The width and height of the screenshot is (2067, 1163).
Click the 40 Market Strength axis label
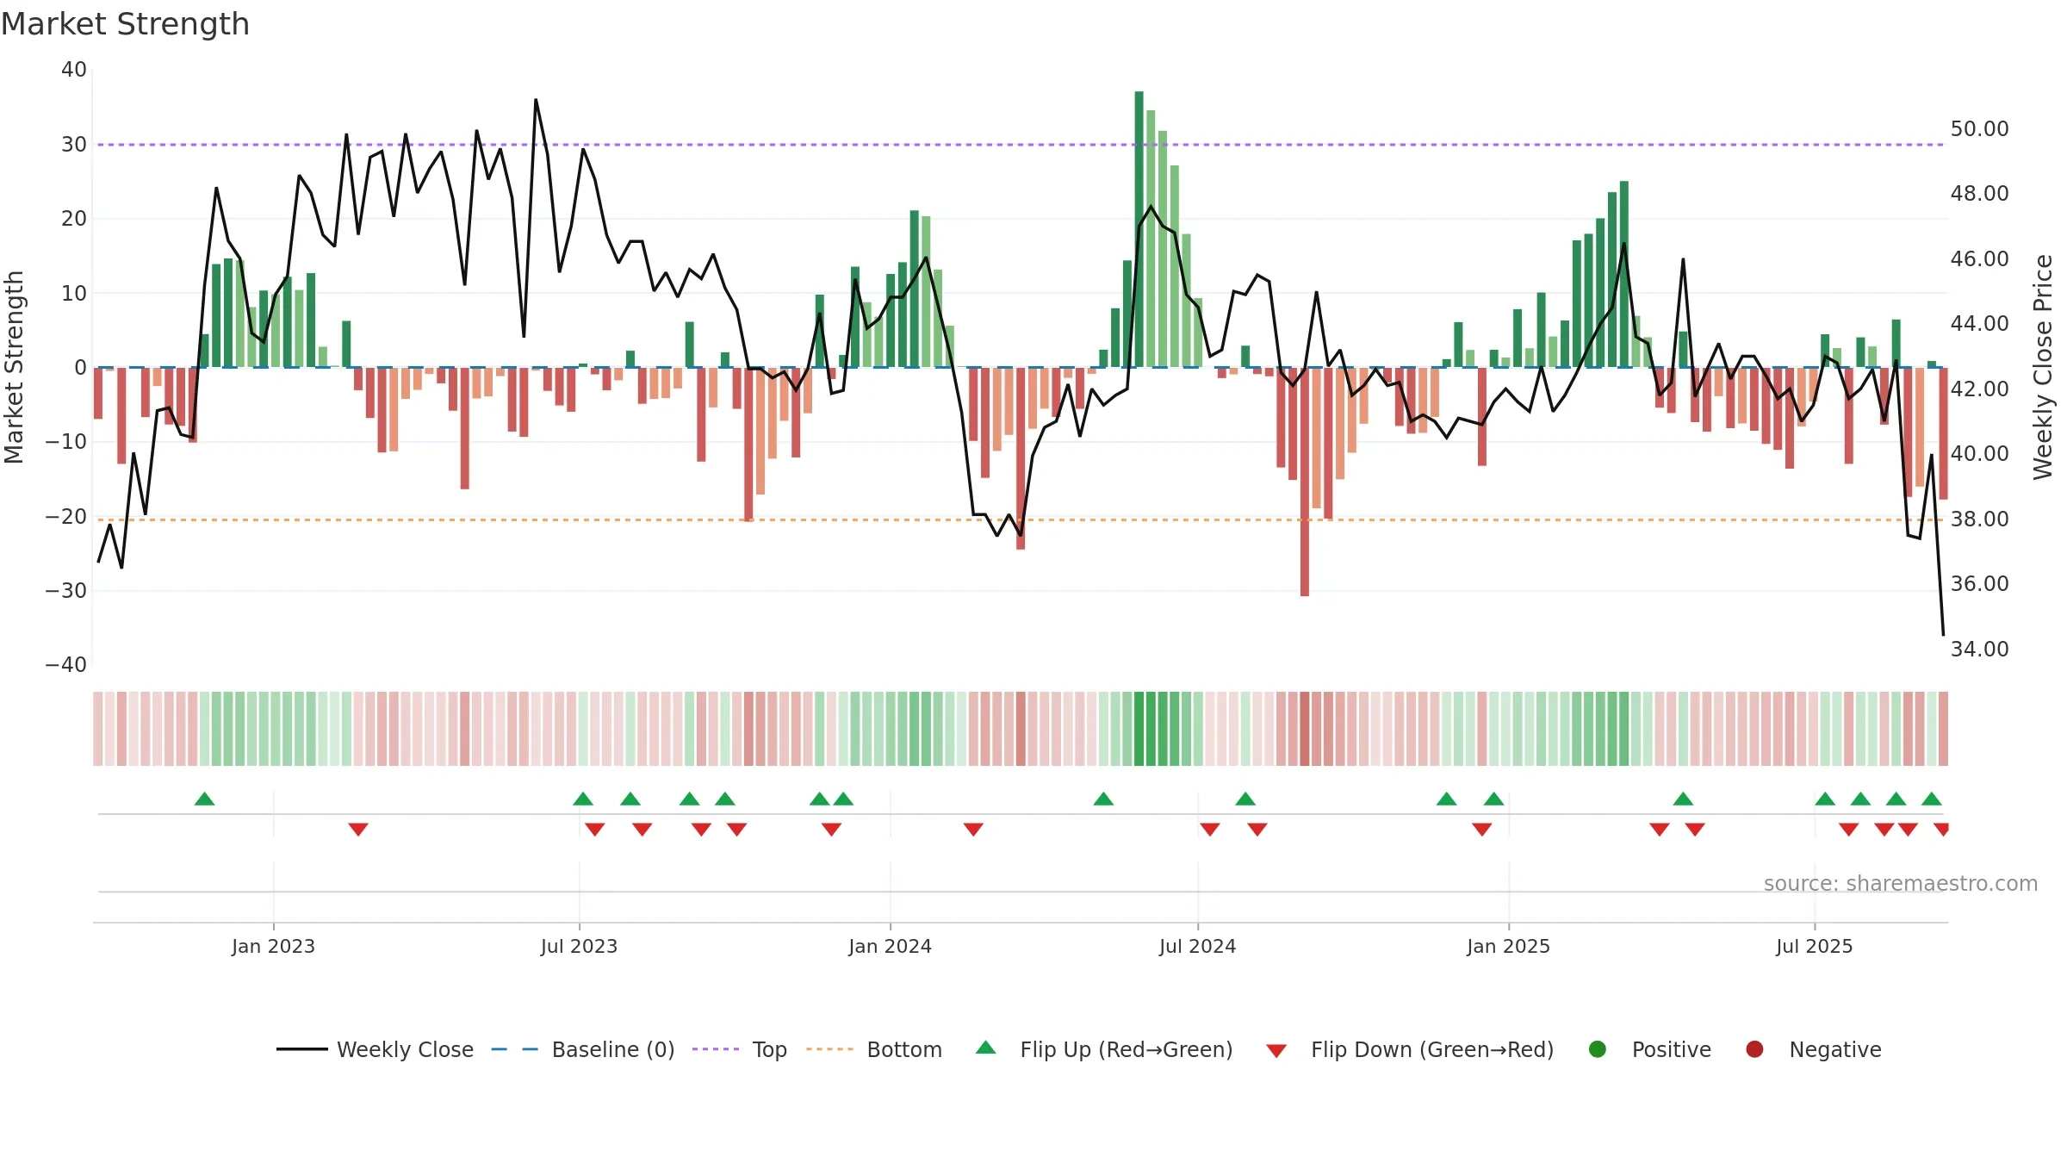point(74,70)
